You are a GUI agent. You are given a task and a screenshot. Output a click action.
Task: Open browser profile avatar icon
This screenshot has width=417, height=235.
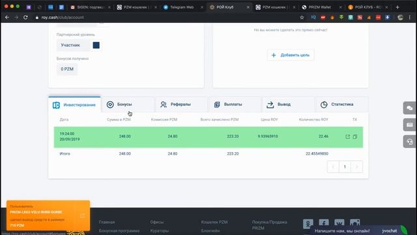pyautogui.click(x=400, y=18)
